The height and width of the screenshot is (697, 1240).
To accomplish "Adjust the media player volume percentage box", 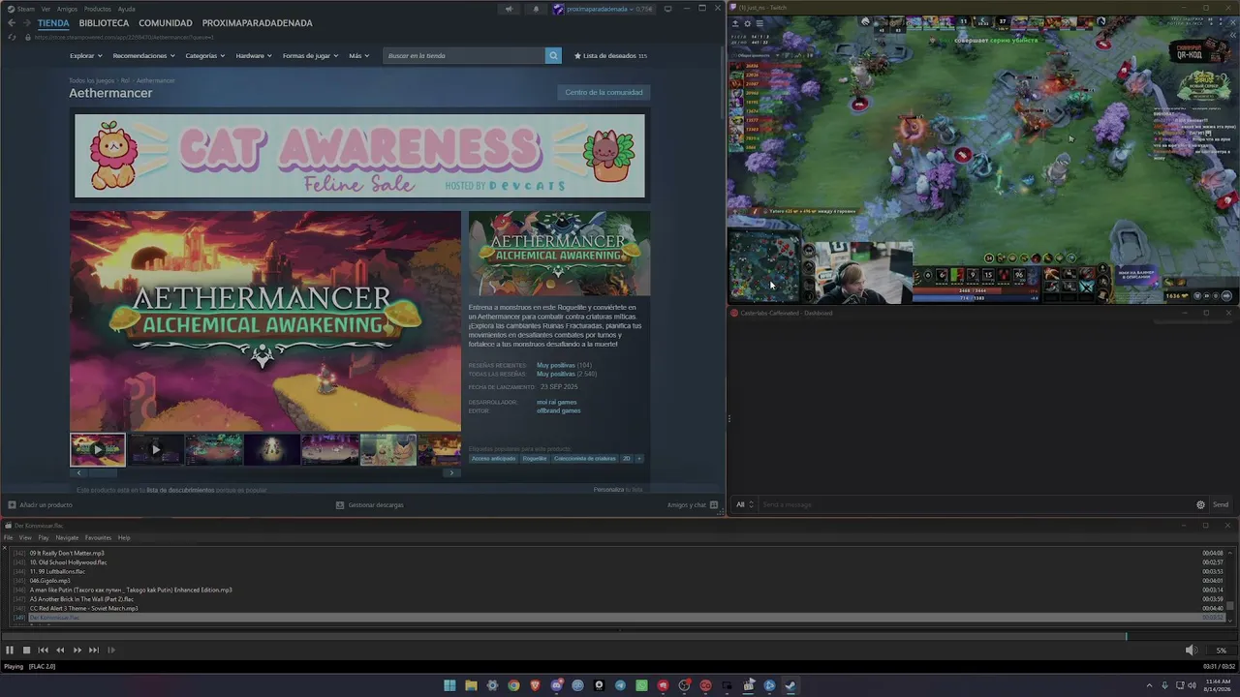I will 1221,651.
